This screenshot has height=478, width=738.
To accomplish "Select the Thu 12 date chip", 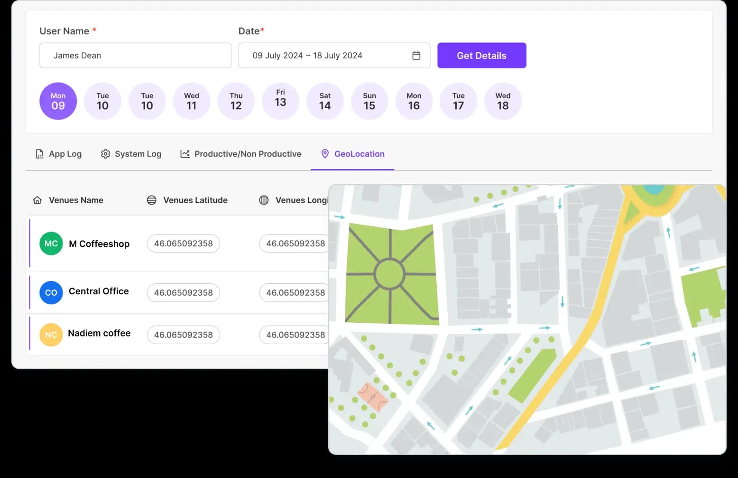I will click(236, 101).
